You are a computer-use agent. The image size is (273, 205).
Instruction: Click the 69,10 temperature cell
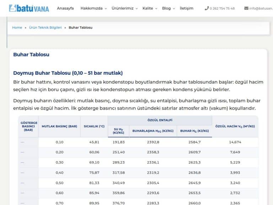pos(94,162)
